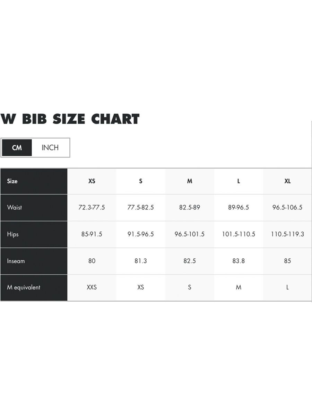
Task: Select hips value 101.5-110.5 cell
Action: [239, 234]
